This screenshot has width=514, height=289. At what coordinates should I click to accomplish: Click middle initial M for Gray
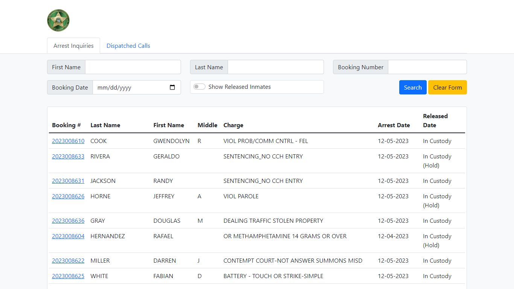pos(200,221)
